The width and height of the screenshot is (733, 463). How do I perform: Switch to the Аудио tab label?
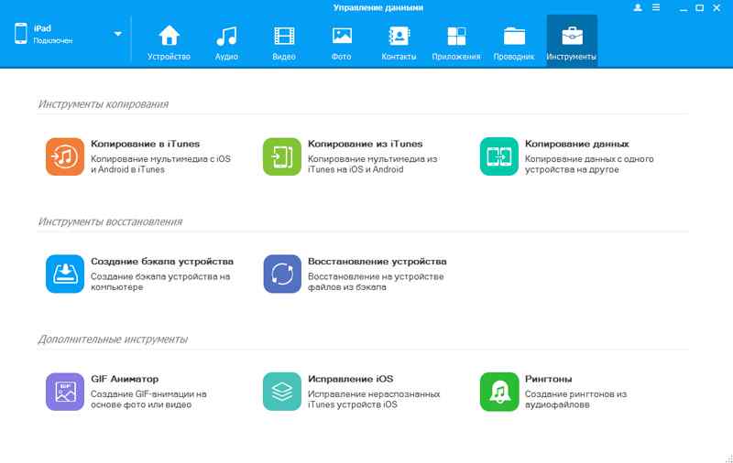coord(226,57)
